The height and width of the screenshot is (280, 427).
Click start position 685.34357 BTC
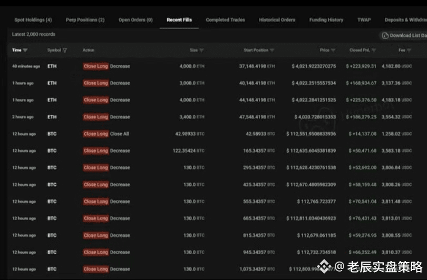tap(259, 218)
